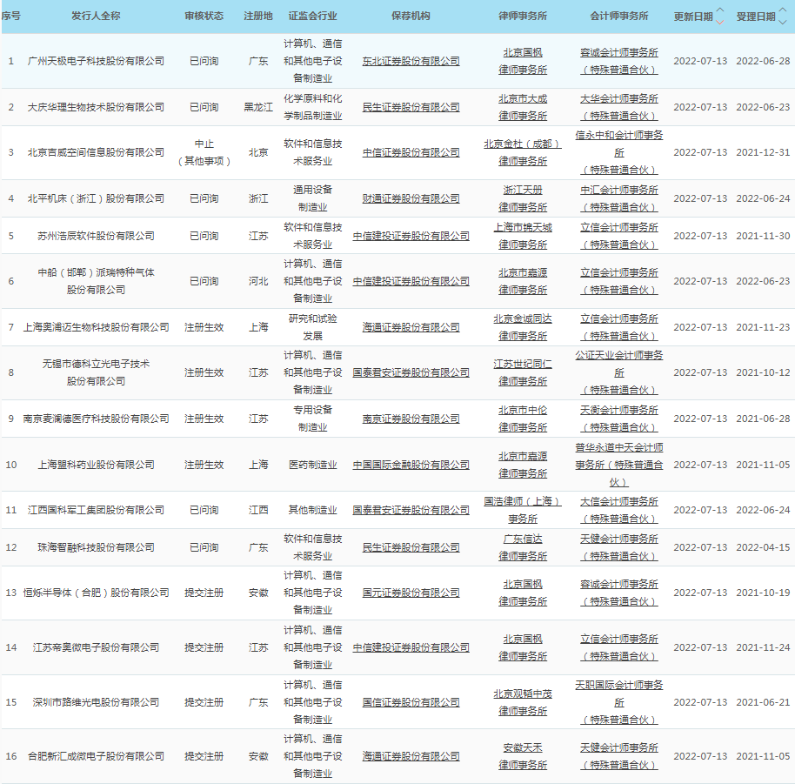
Task: Open sponsor link 中国国际金融股份有限公司
Action: point(411,465)
